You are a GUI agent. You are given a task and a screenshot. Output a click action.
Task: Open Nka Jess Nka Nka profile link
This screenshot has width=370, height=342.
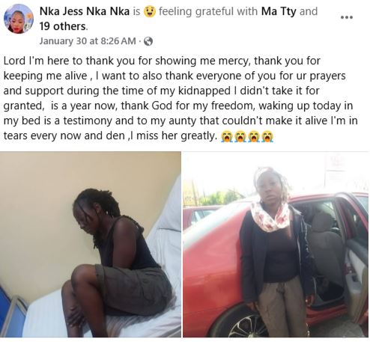pyautogui.click(x=85, y=11)
